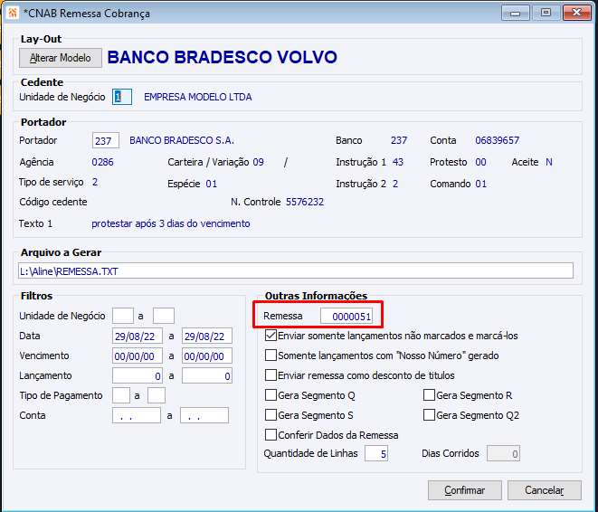
Task: Click the Conta filter end field
Action: click(204, 415)
